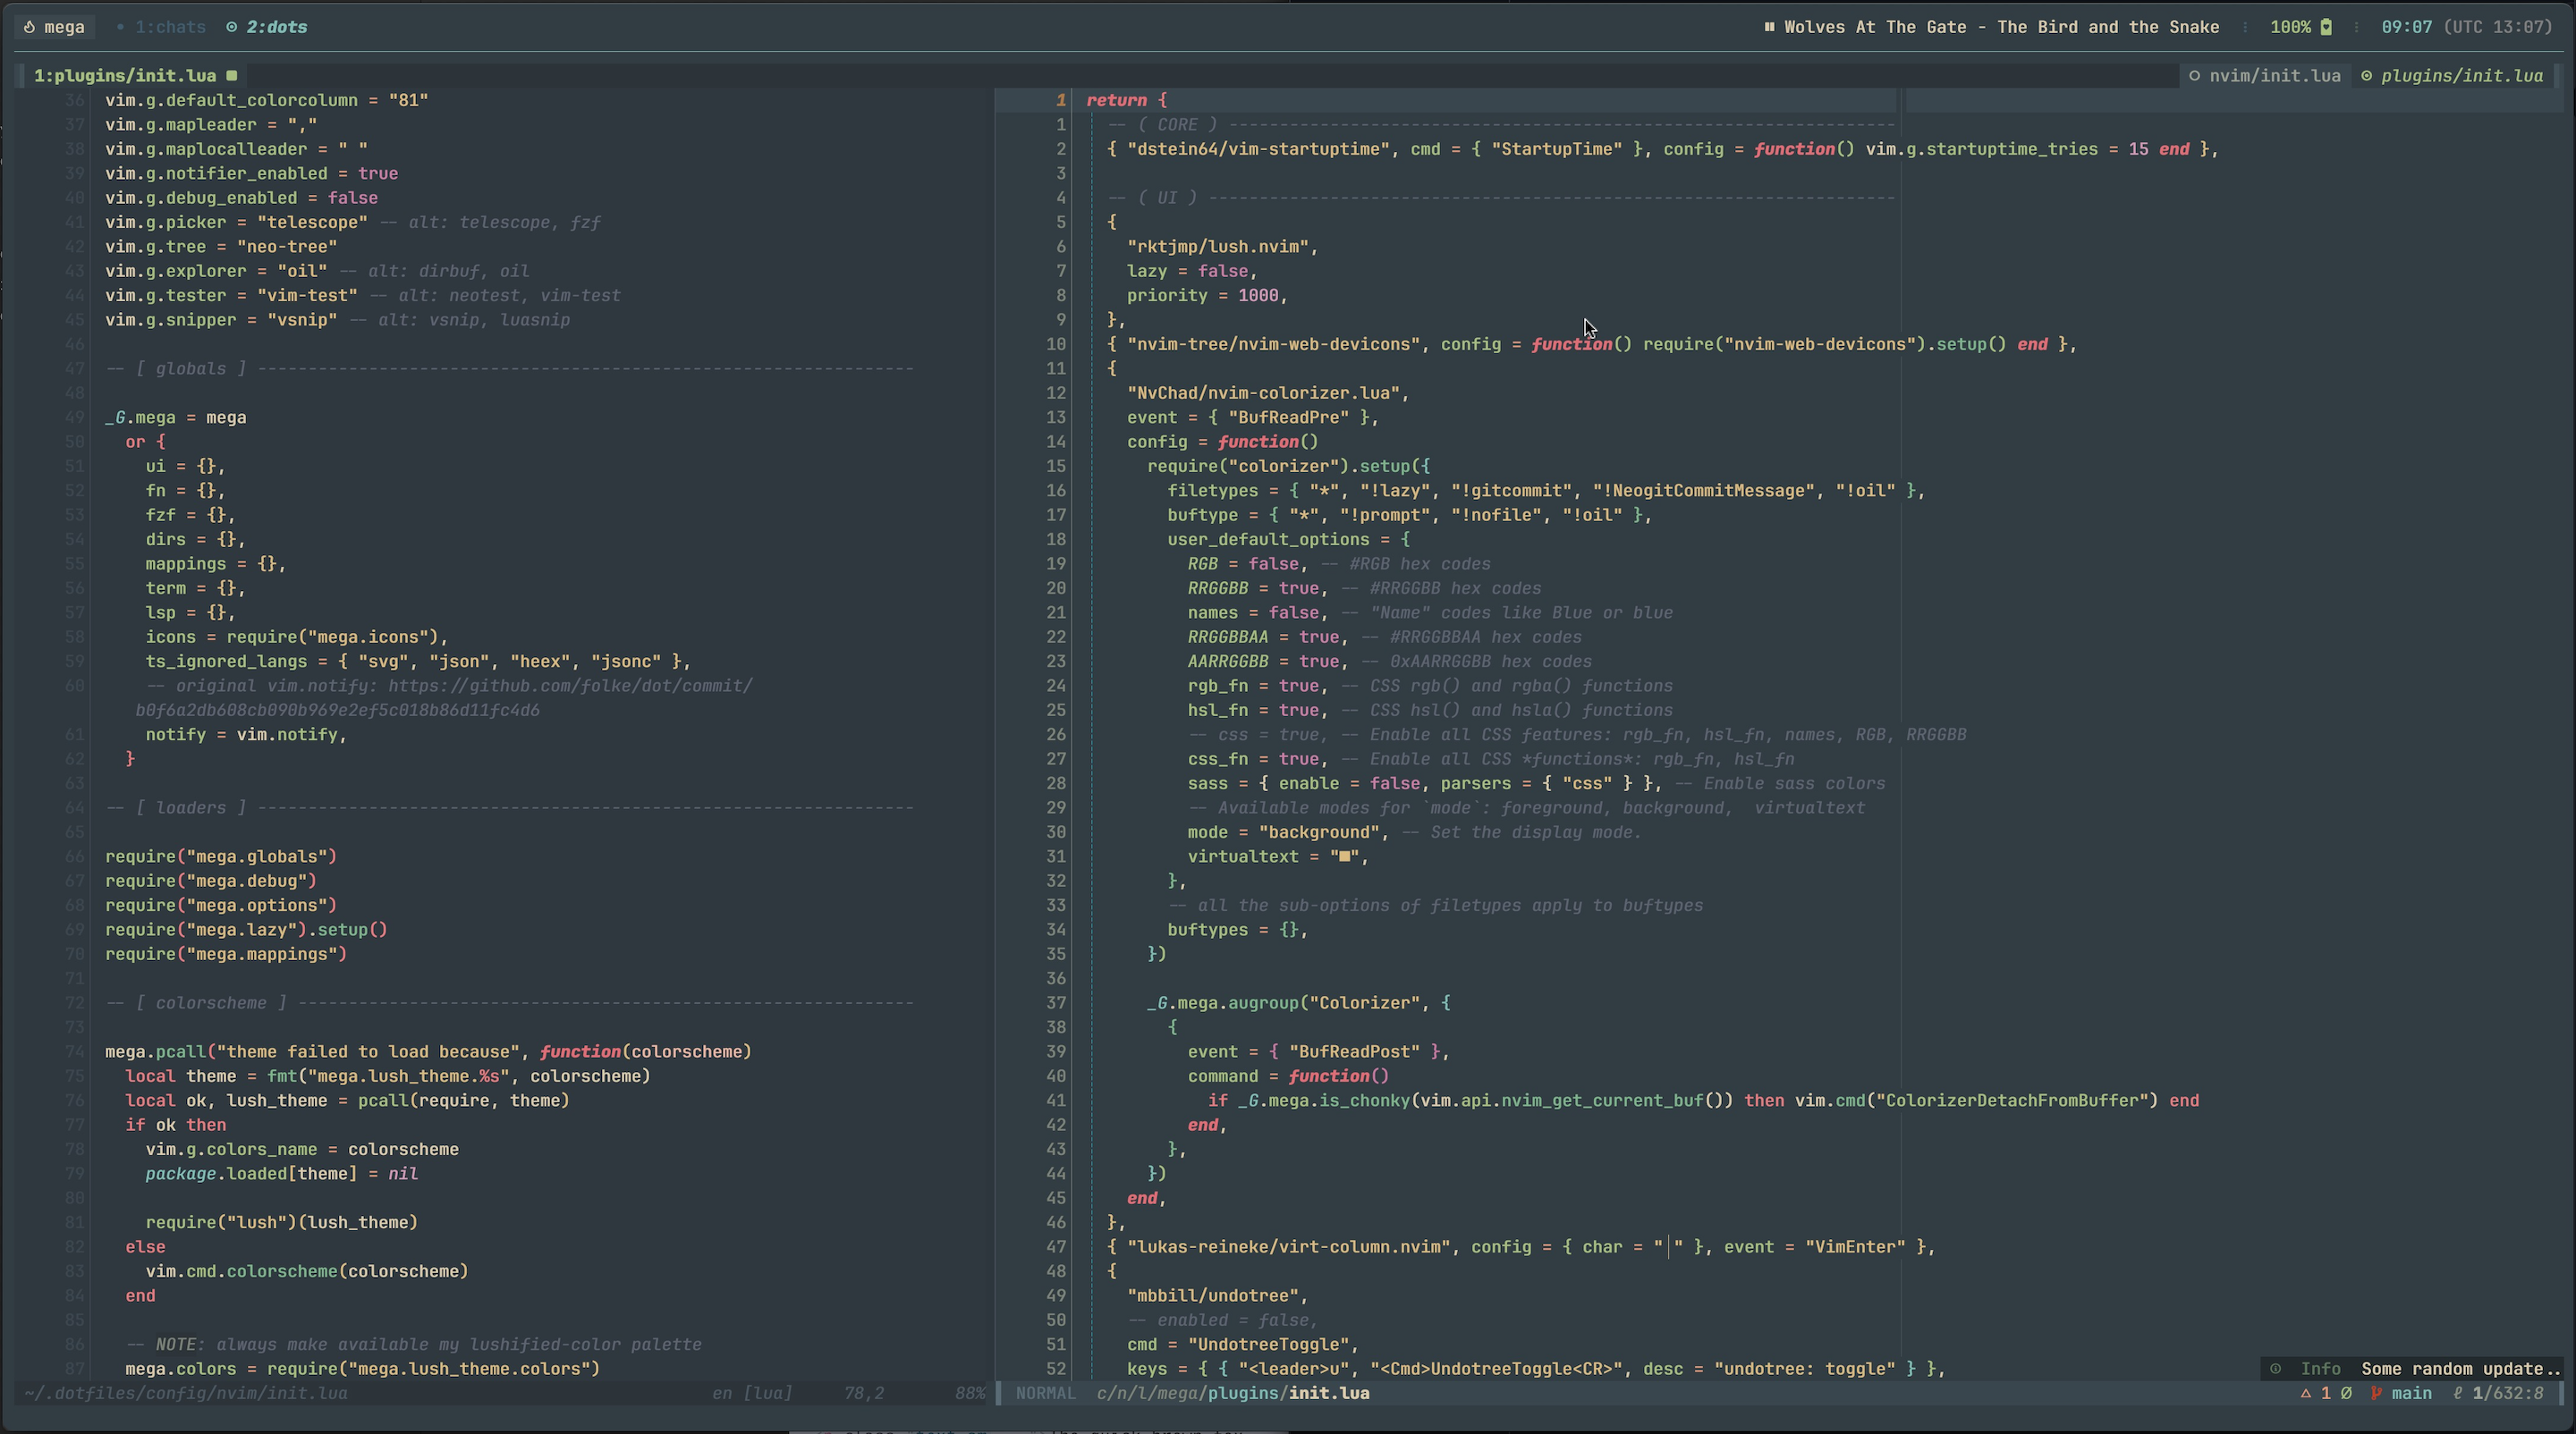
Task: Click the circle icon beside 2:dots window
Action: [x=231, y=27]
